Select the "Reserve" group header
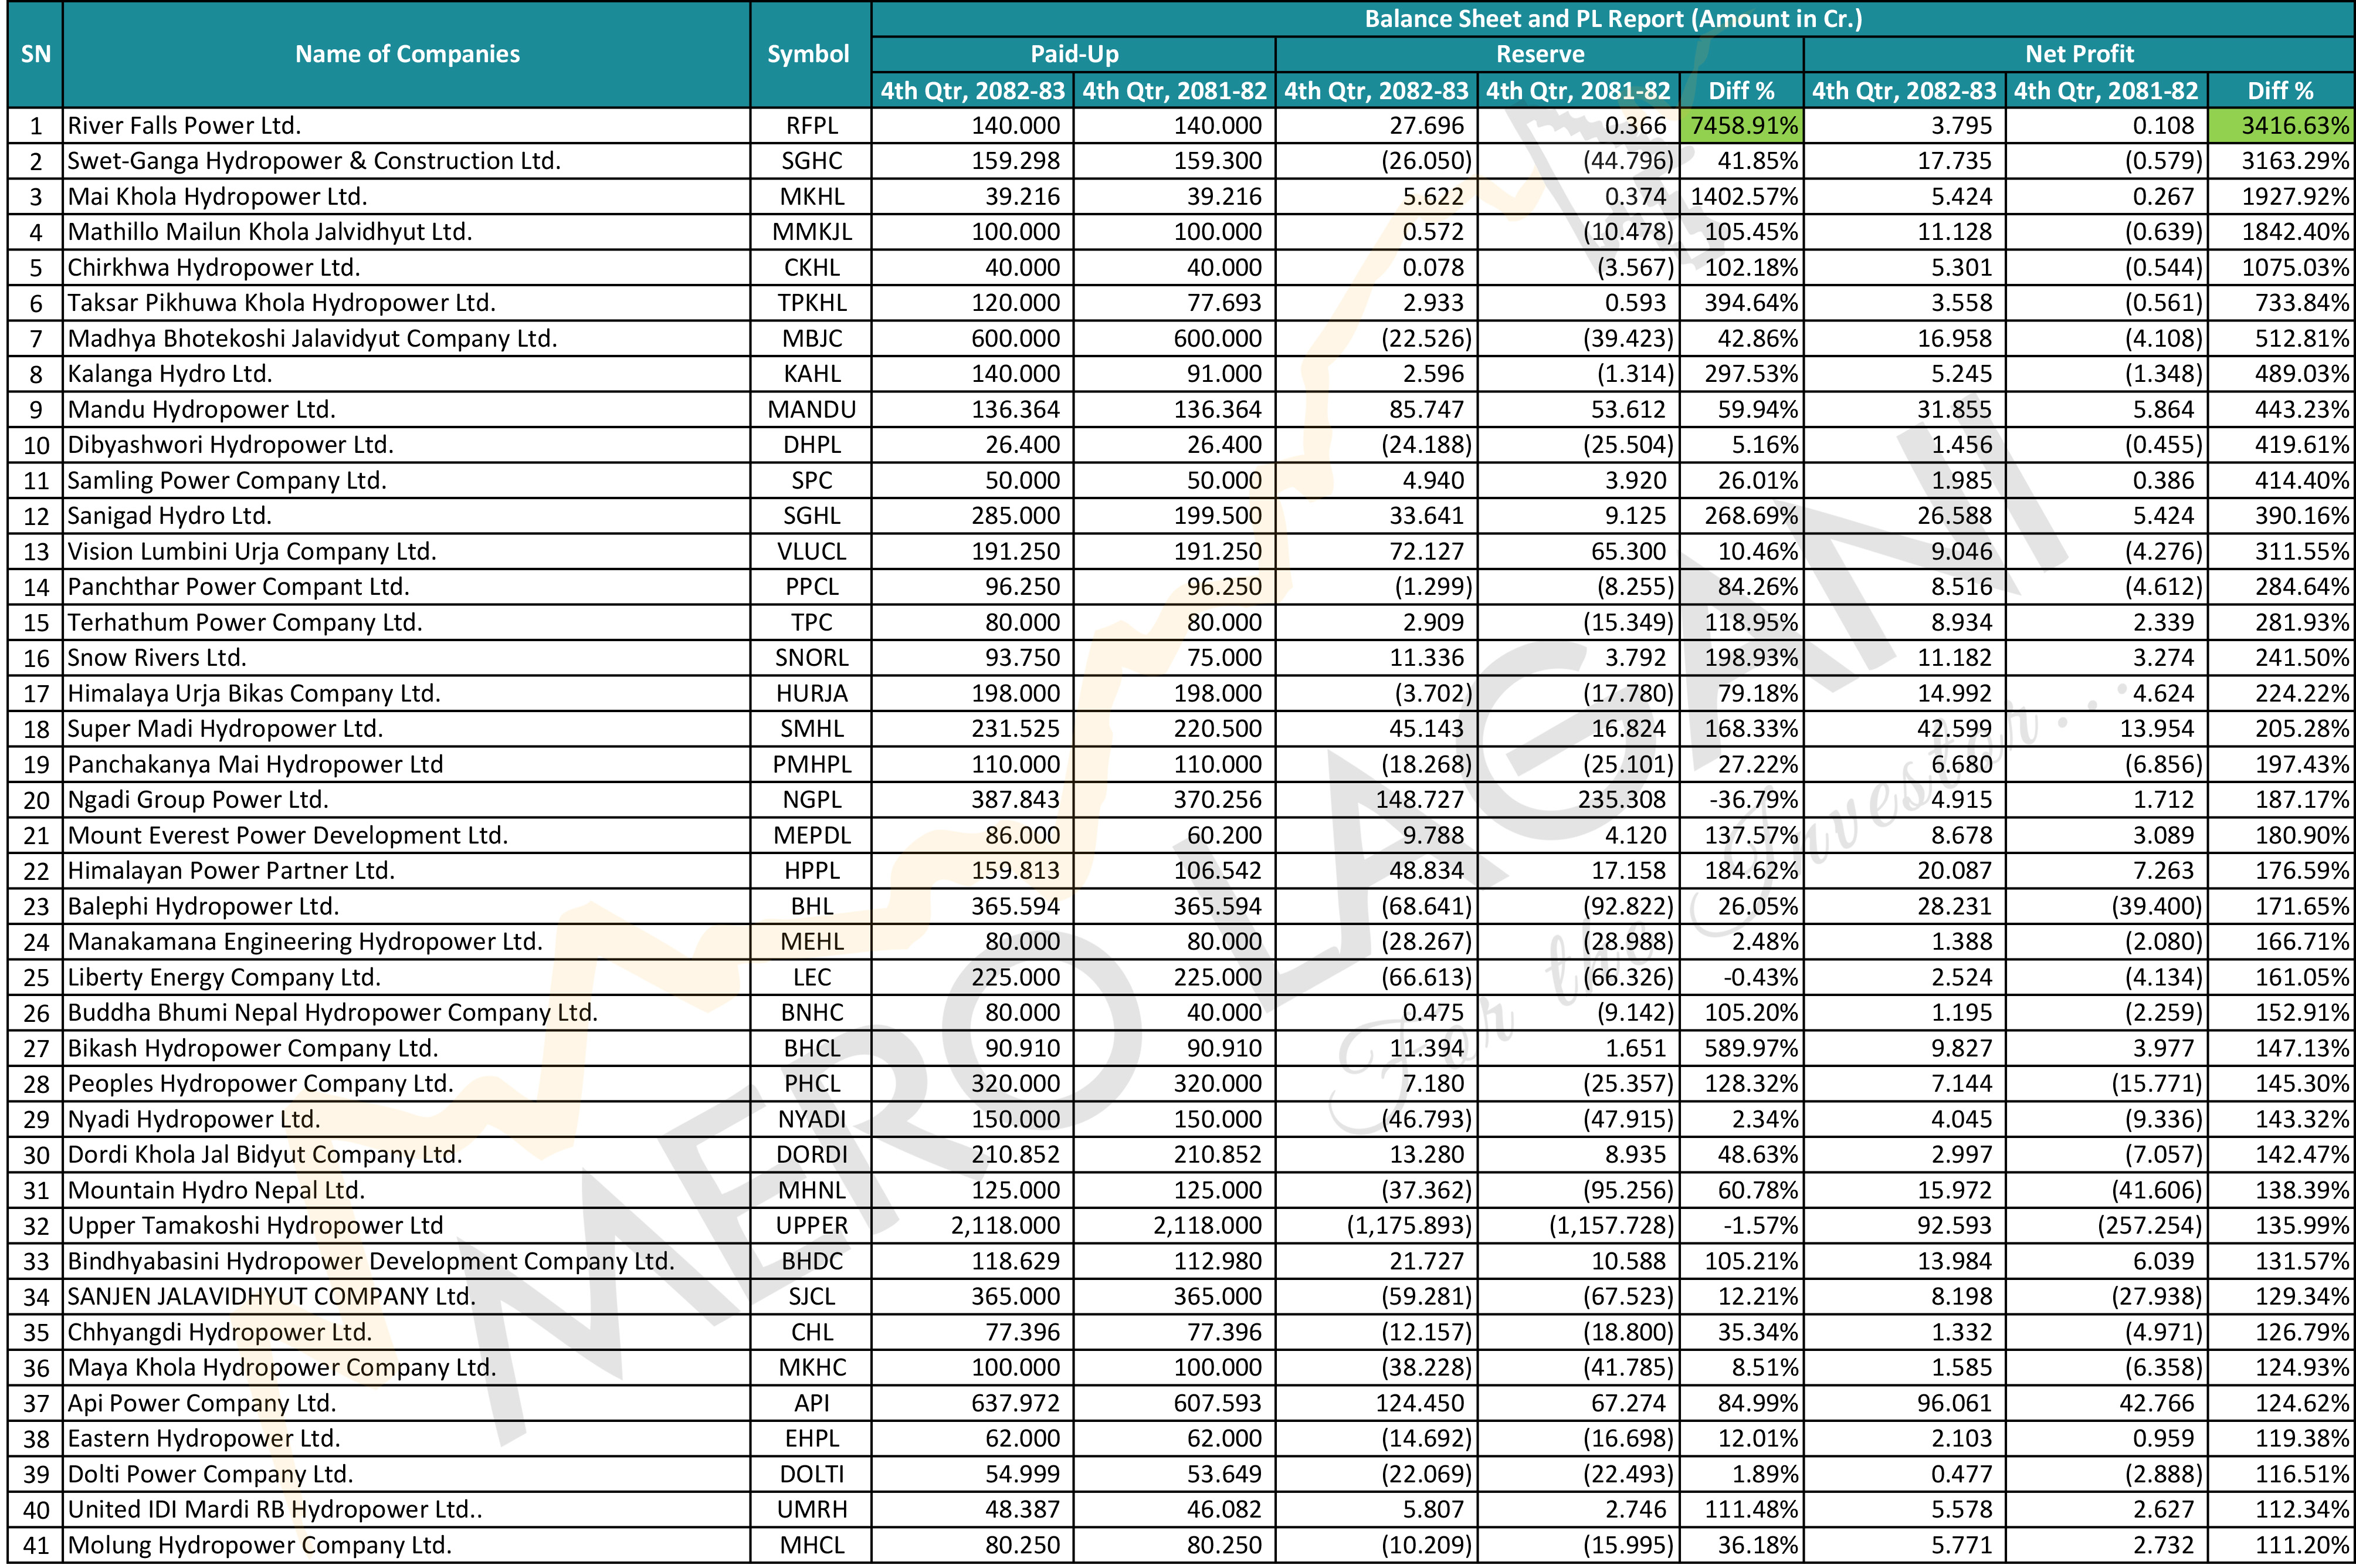This screenshot has width=2356, height=1568. (x=1540, y=54)
